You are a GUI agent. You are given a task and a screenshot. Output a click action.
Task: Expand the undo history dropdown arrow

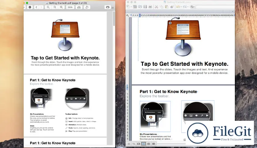coord(181,7)
